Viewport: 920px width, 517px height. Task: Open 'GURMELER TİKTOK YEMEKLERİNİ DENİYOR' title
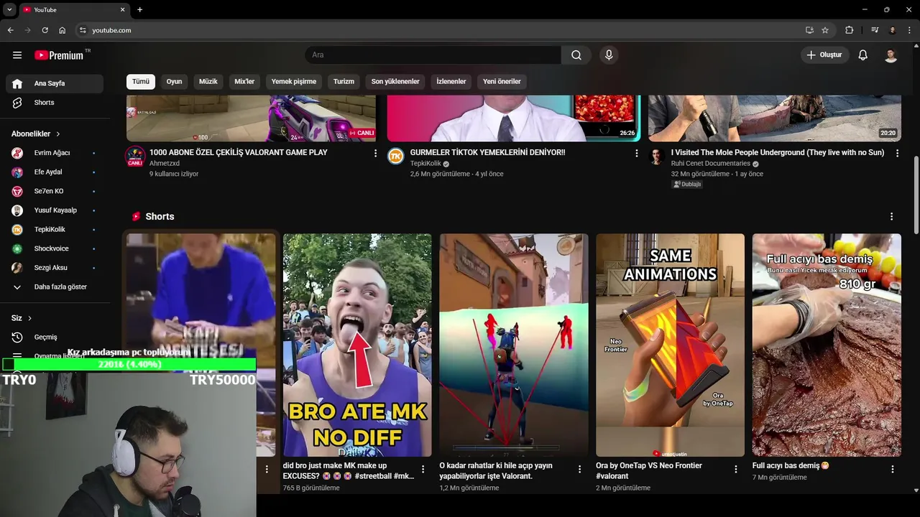[x=487, y=153]
